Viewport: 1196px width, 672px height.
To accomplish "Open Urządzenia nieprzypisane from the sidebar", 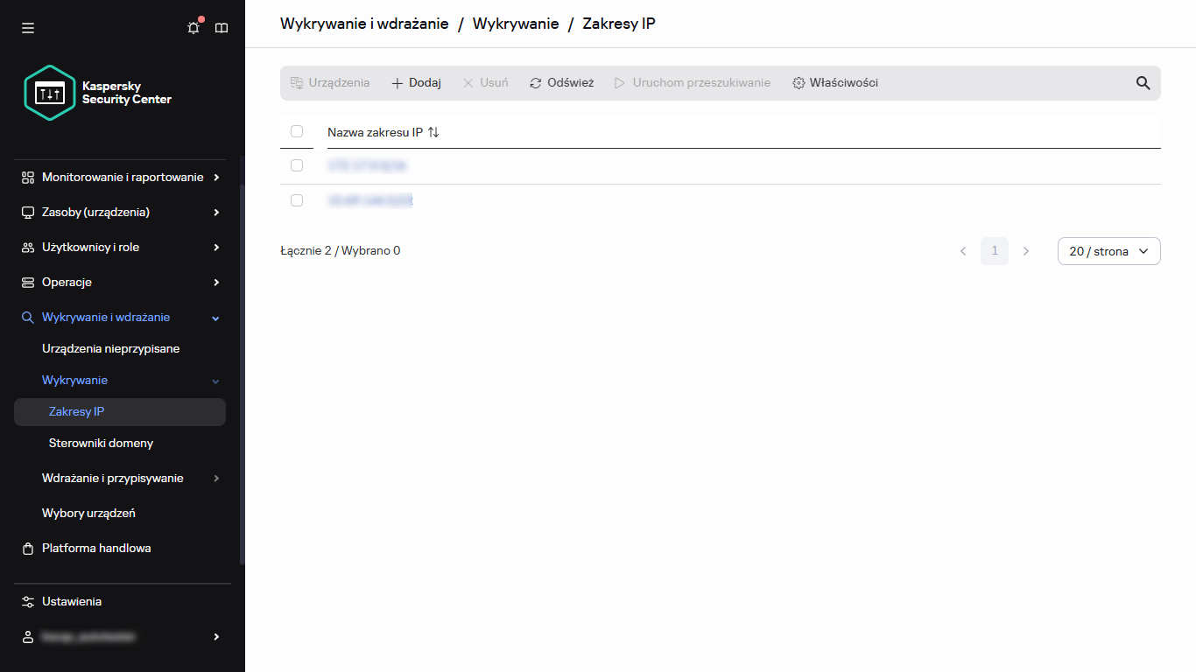I will [110, 348].
